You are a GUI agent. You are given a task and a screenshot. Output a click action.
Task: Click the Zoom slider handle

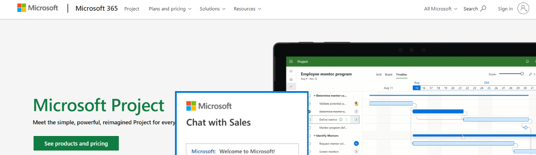[x=522, y=74]
